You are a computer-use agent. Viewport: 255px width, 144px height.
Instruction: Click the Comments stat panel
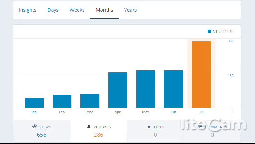point(212,131)
